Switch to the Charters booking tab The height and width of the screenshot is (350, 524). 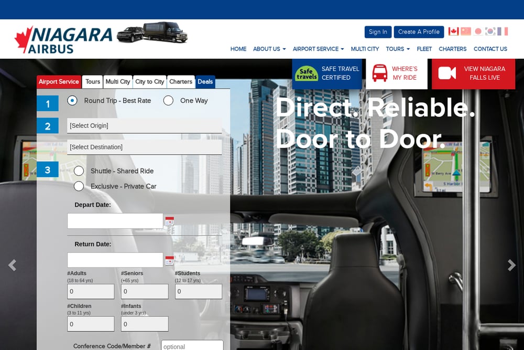[x=181, y=82]
